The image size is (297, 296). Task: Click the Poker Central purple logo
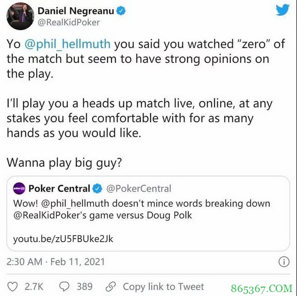(19, 189)
